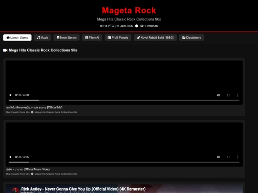
Task: Click the second video's Official Music Video title
Action: tap(28, 169)
